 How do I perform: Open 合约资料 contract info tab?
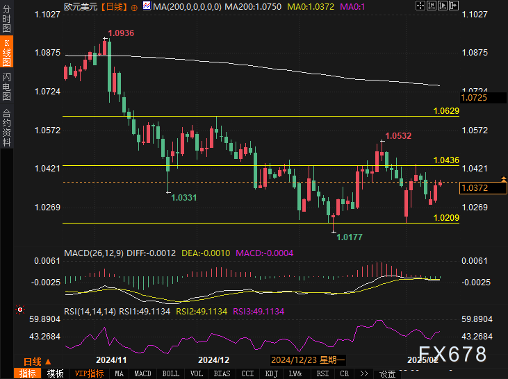pos(6,127)
